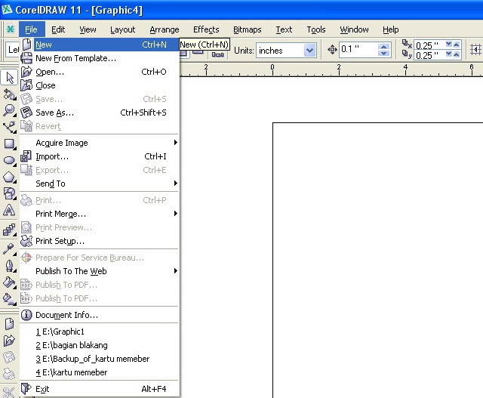Select the Interactive Blend tool
This screenshot has width=483, height=398.
click(10, 230)
